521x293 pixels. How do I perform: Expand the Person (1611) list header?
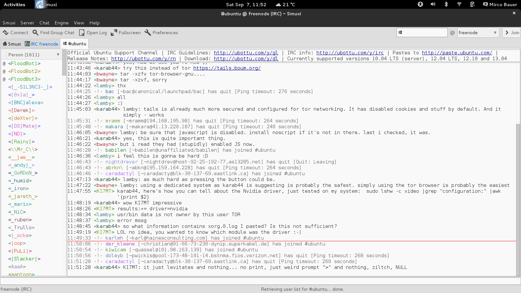(x=58, y=55)
